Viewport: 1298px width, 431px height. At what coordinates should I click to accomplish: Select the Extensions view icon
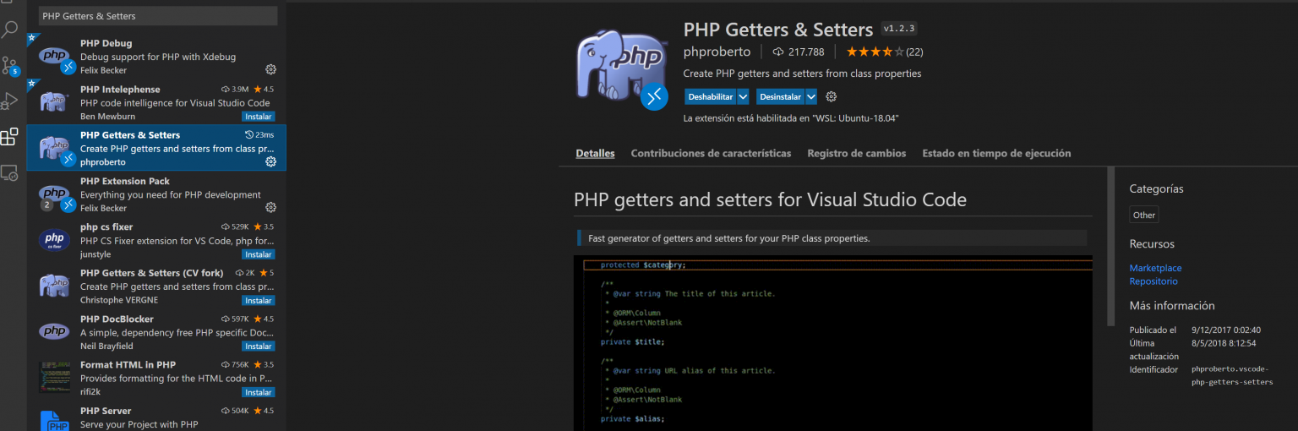(x=9, y=137)
